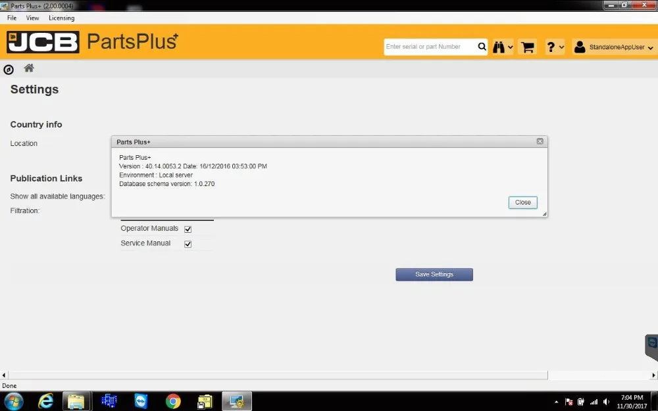Click the active Parts Plus taskbar icon

click(x=237, y=401)
